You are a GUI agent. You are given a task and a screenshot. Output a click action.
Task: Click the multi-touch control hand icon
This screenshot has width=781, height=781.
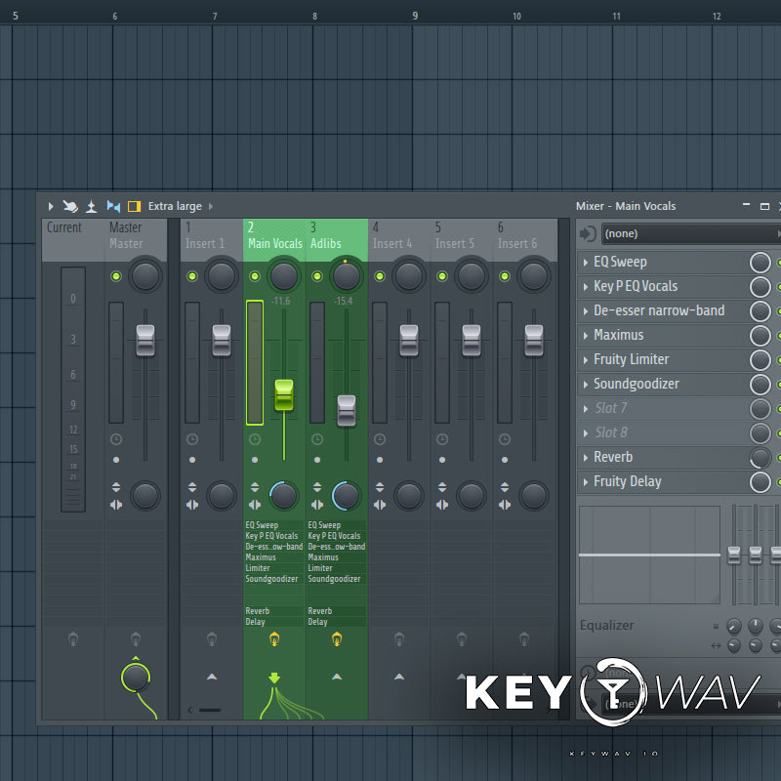70,206
